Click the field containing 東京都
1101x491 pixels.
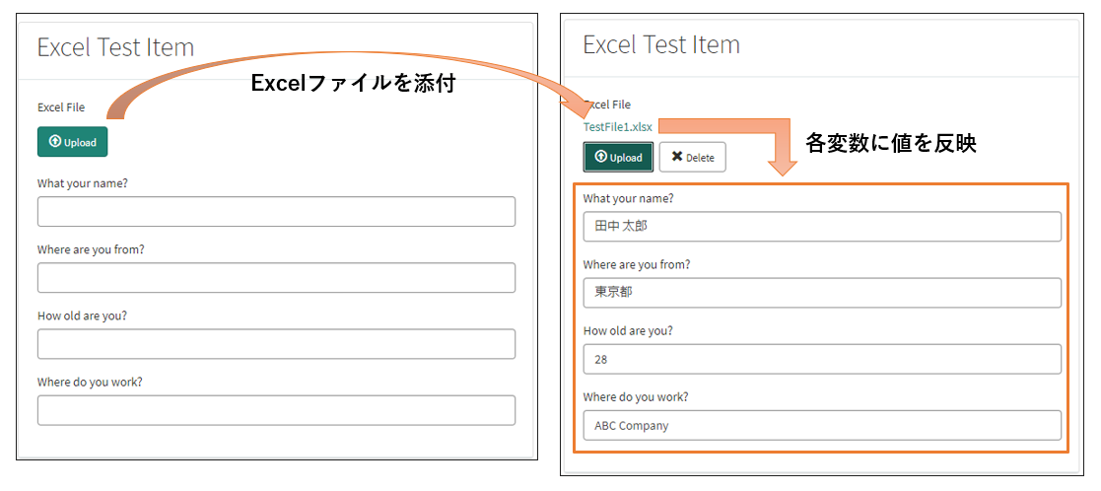(822, 293)
